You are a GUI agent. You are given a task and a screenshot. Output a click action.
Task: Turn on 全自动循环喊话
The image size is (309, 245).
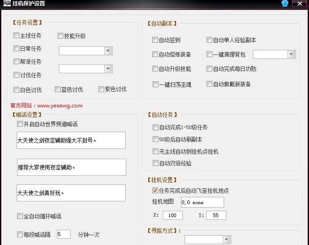pos(20,216)
